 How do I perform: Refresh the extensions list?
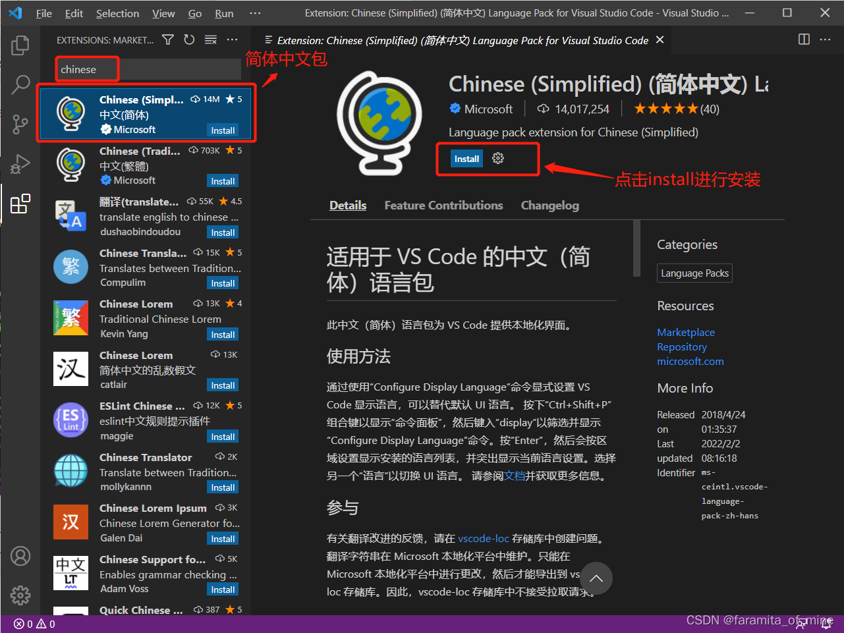[189, 40]
